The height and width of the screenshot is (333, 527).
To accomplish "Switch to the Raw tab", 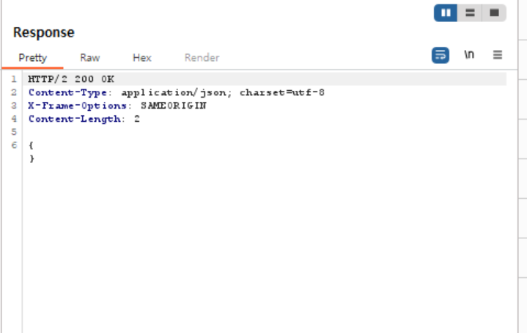I will click(89, 57).
